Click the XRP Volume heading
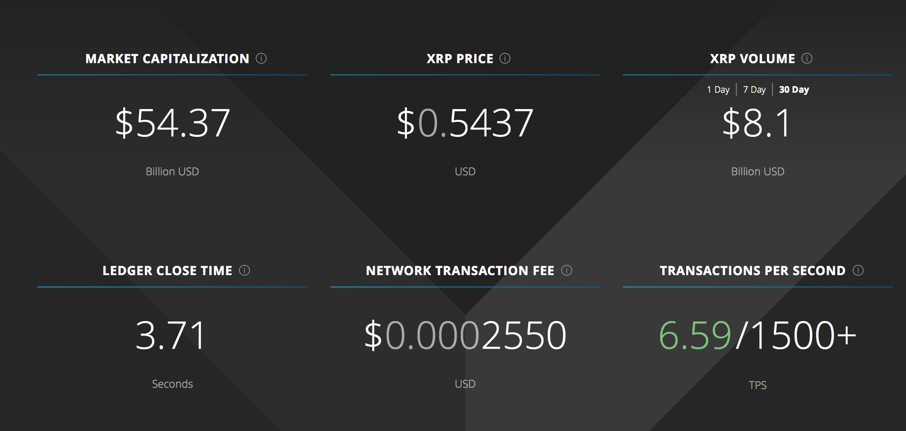The width and height of the screenshot is (906, 431). click(x=752, y=59)
